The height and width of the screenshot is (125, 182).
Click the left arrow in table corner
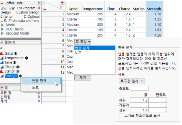[x=44, y=3]
